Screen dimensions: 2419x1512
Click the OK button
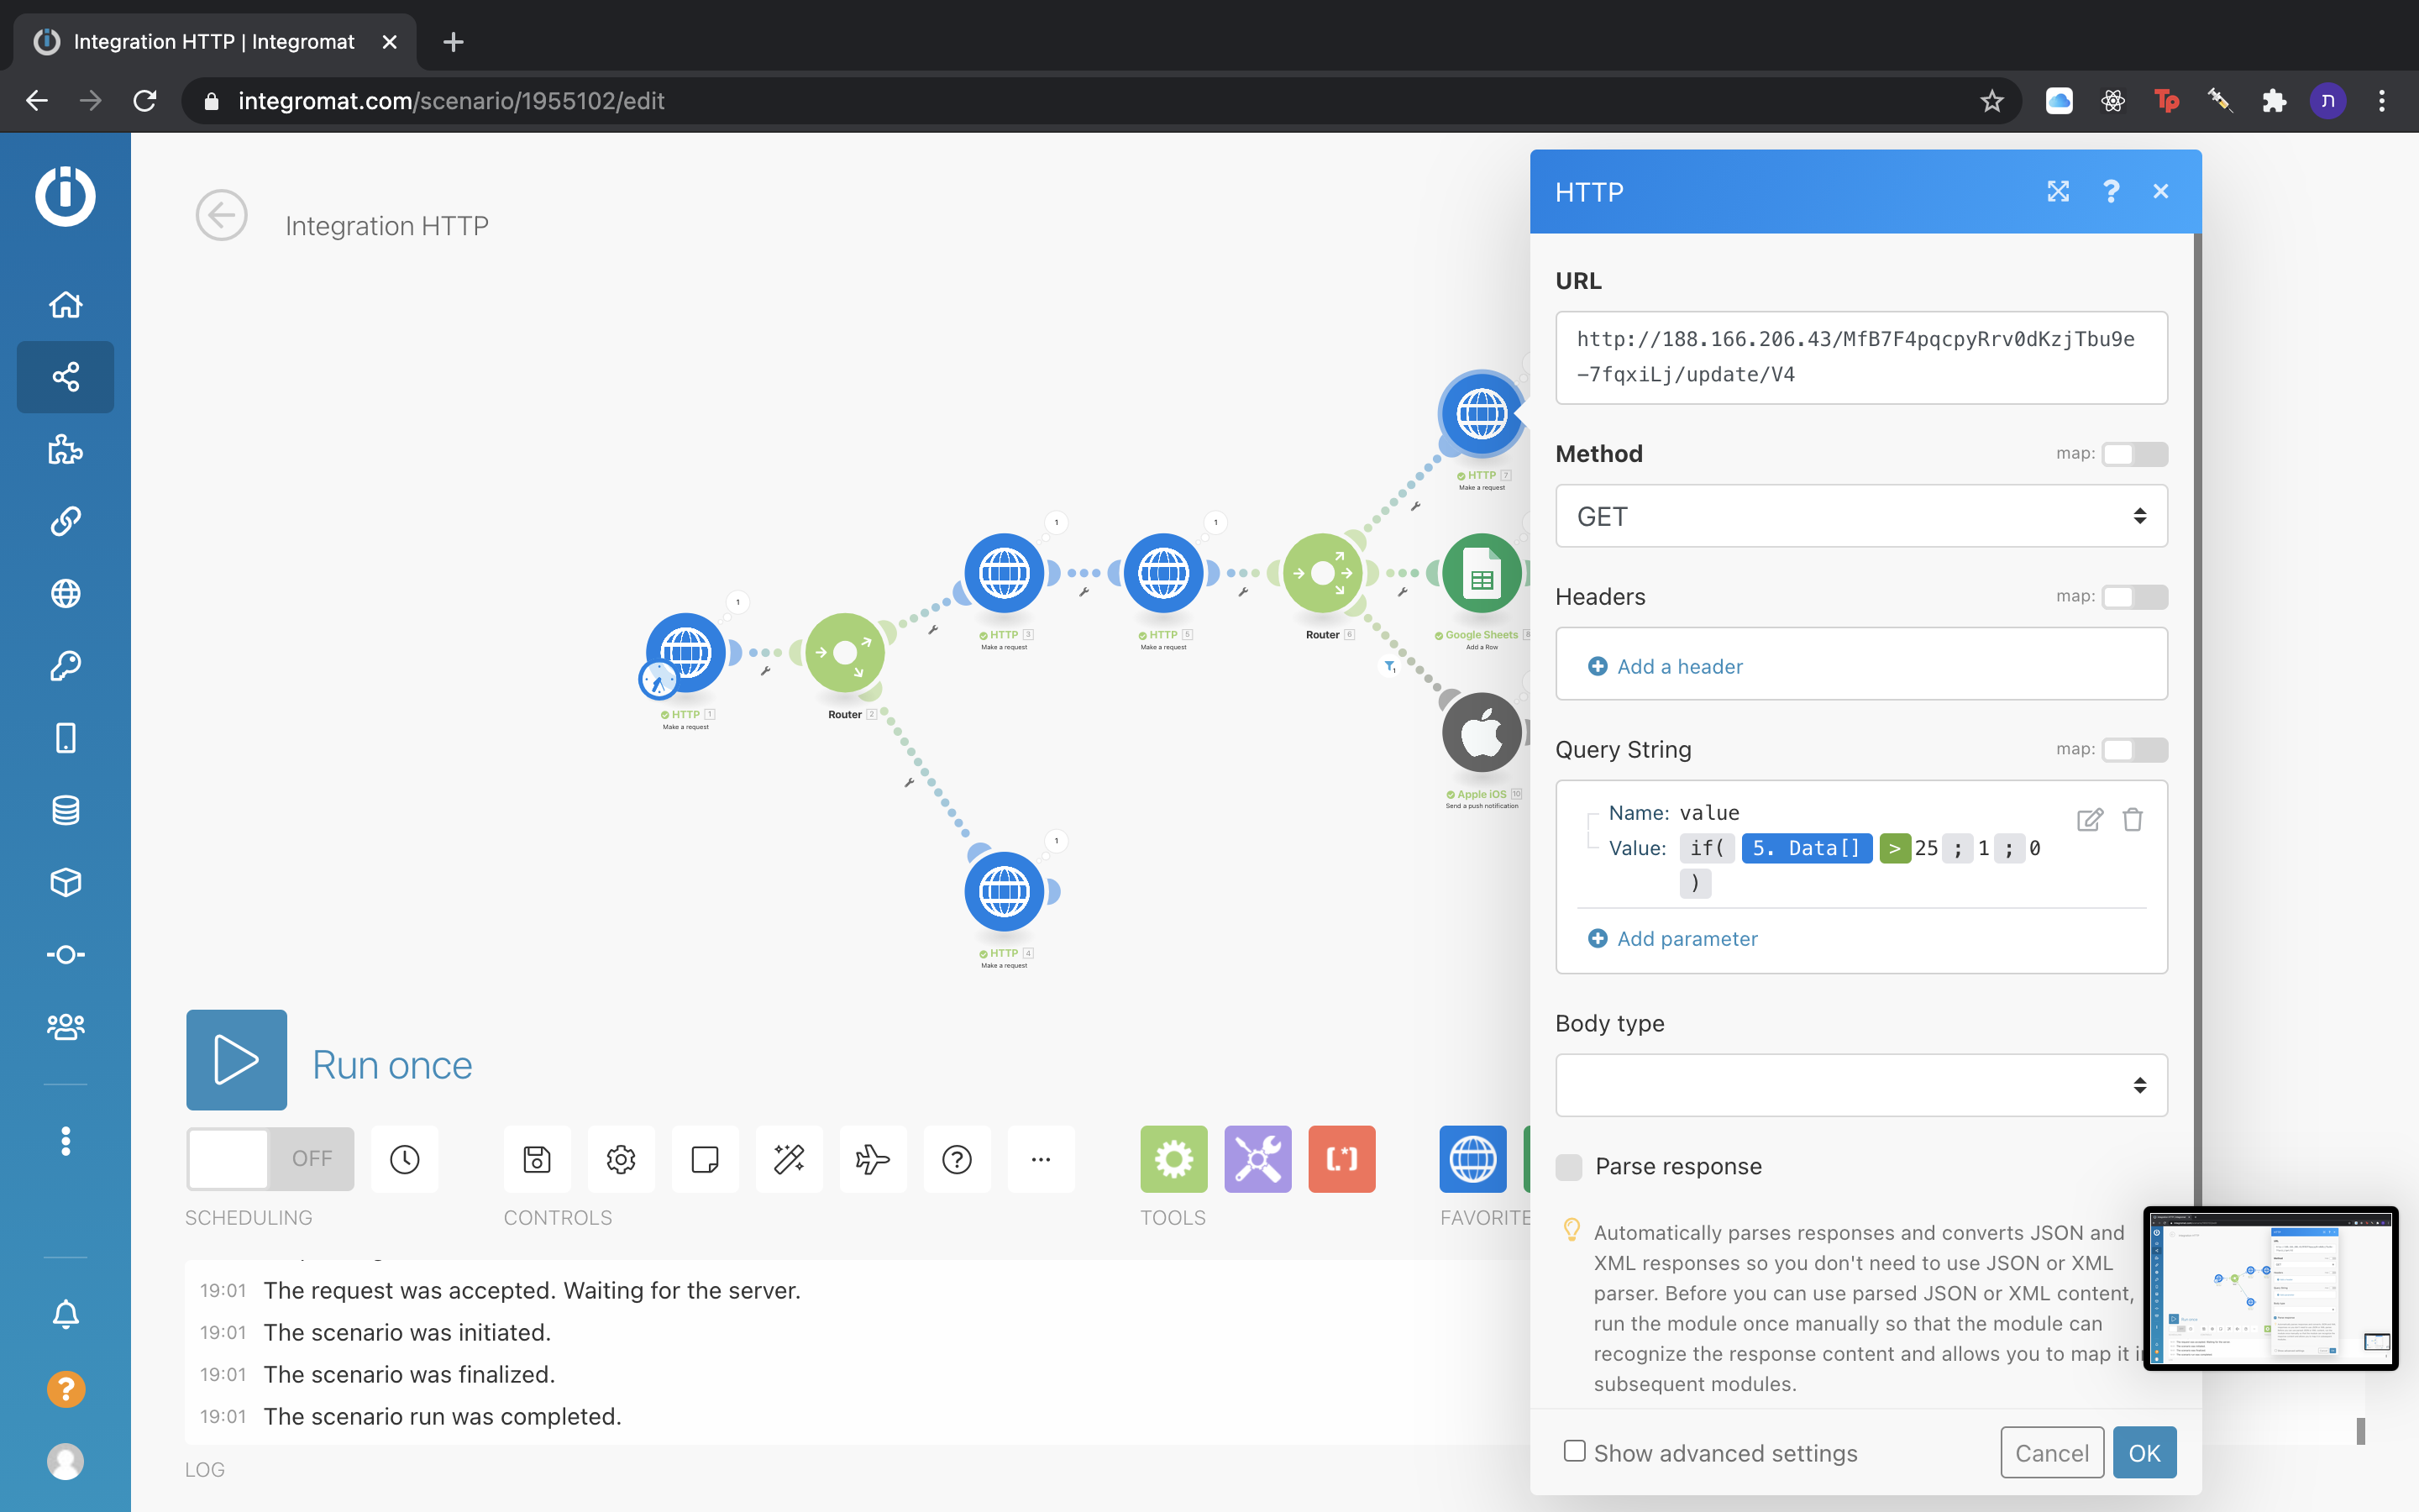coord(2144,1452)
